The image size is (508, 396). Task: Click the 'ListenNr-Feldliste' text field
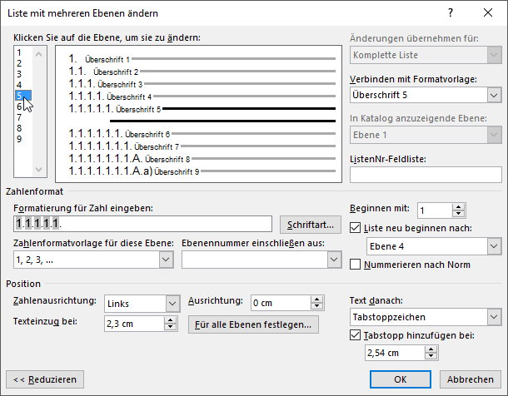[x=426, y=175]
